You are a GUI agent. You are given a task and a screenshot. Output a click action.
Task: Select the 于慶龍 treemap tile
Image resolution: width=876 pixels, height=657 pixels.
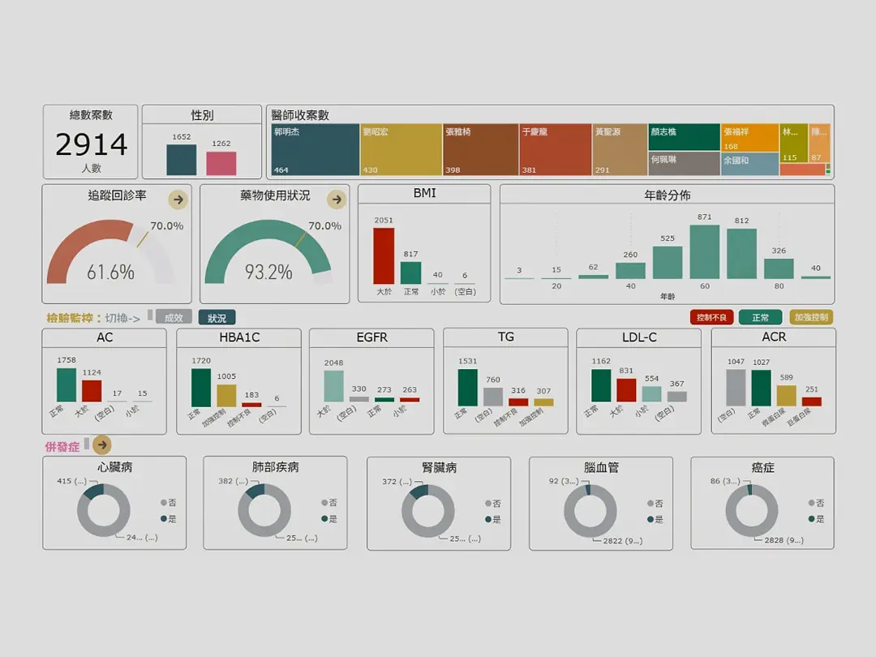point(556,150)
